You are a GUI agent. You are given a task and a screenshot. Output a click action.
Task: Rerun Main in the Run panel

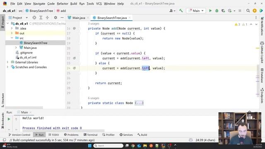(x=9, y=119)
